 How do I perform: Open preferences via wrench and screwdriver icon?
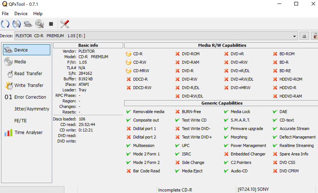(65, 24)
